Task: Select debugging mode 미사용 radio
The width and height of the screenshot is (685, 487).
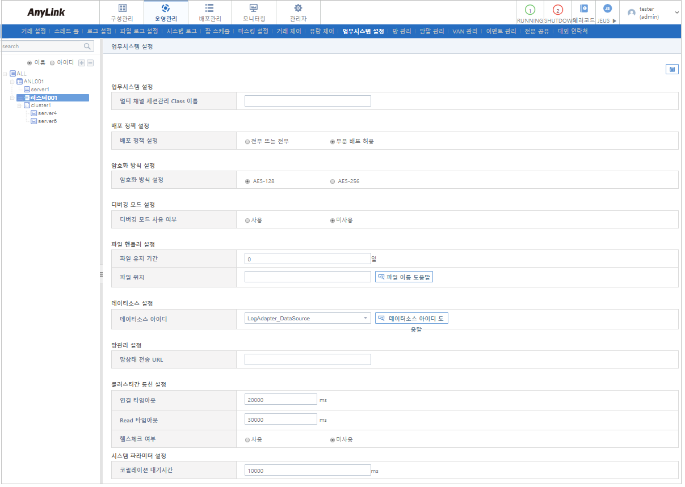Action: (x=333, y=221)
